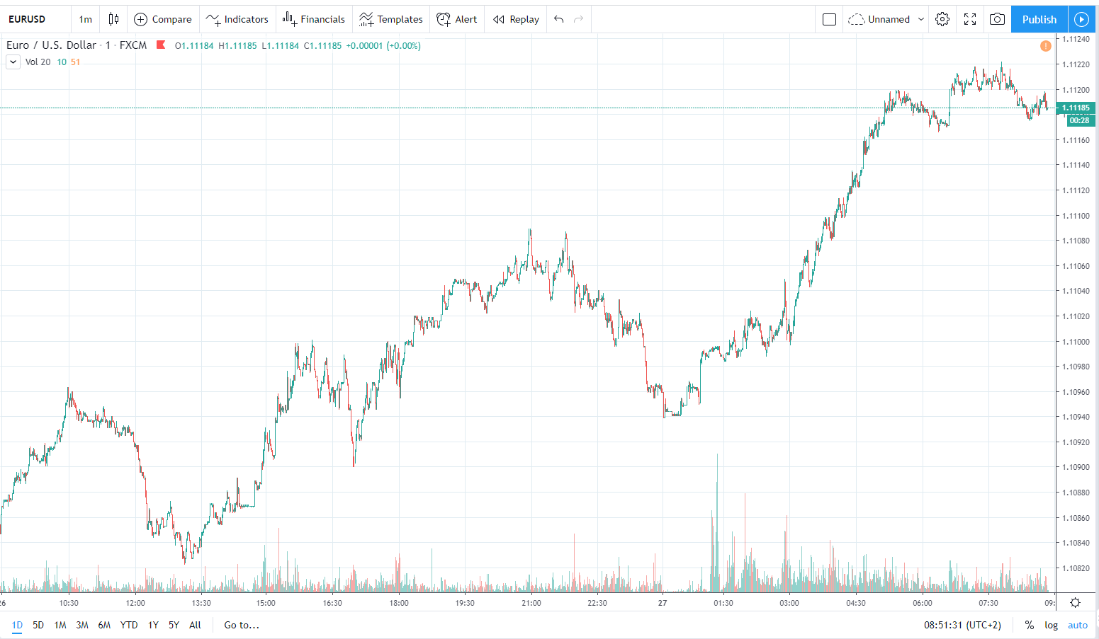
Task: Open price scale settings gear at bottom right
Action: (1075, 603)
